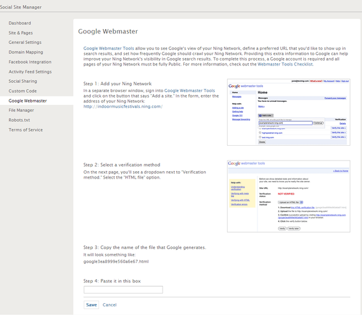Save the Google Webmaster settings
The height and width of the screenshot is (315, 362).
tap(92, 305)
